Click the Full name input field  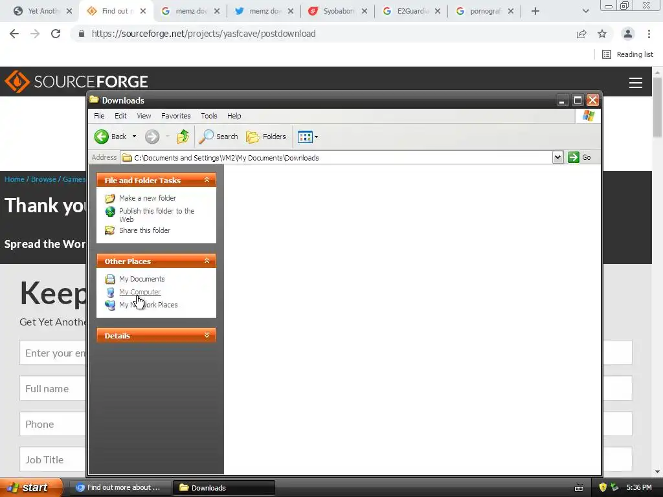[53, 388]
